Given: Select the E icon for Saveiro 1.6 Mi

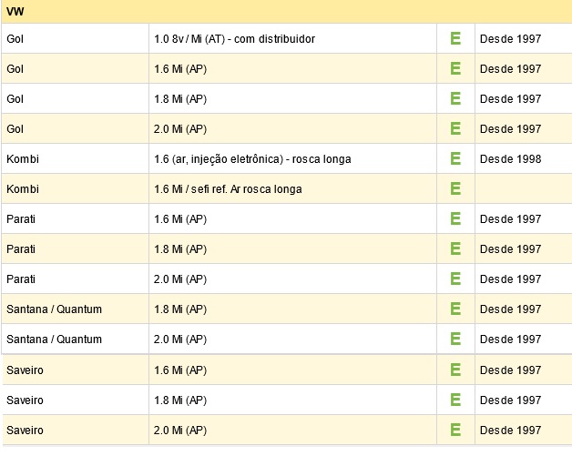Looking at the screenshot, I should [455, 370].
